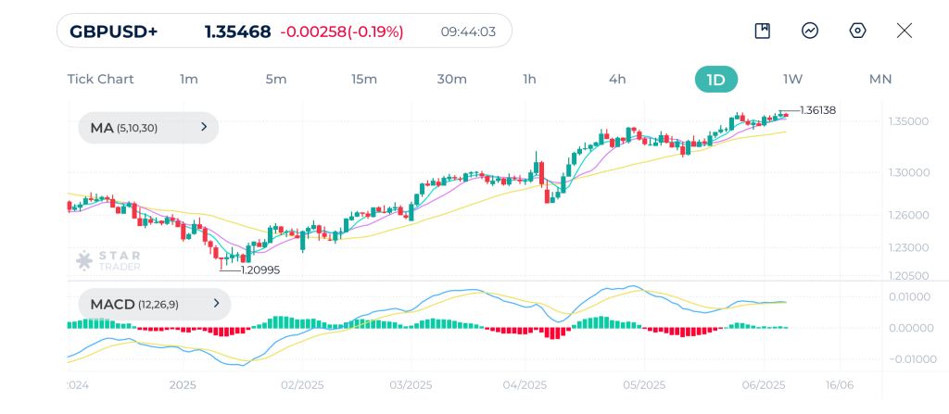The height and width of the screenshot is (414, 949).
Task: Expand the MA (5,10,30) indicator chevron
Action: pyautogui.click(x=203, y=128)
